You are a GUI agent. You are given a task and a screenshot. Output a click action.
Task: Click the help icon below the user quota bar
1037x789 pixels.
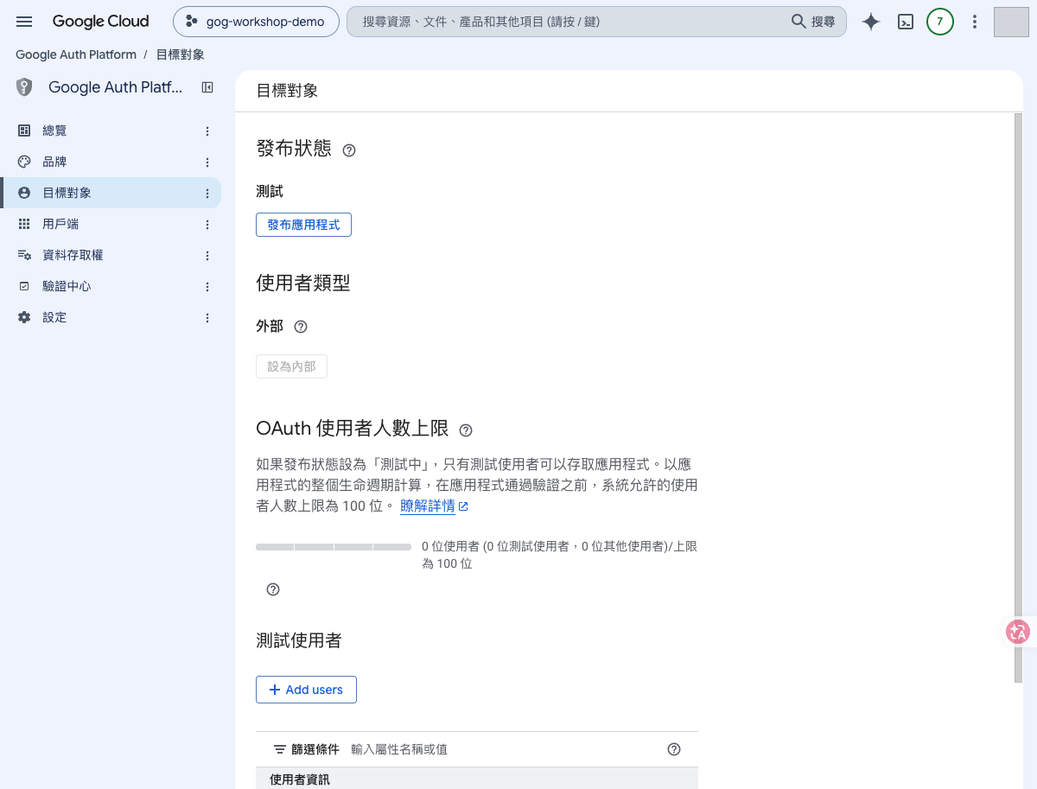tap(273, 589)
